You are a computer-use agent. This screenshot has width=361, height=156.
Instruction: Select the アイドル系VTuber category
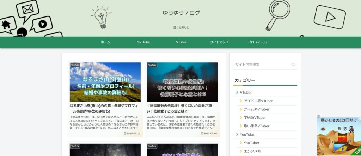coord(258,101)
